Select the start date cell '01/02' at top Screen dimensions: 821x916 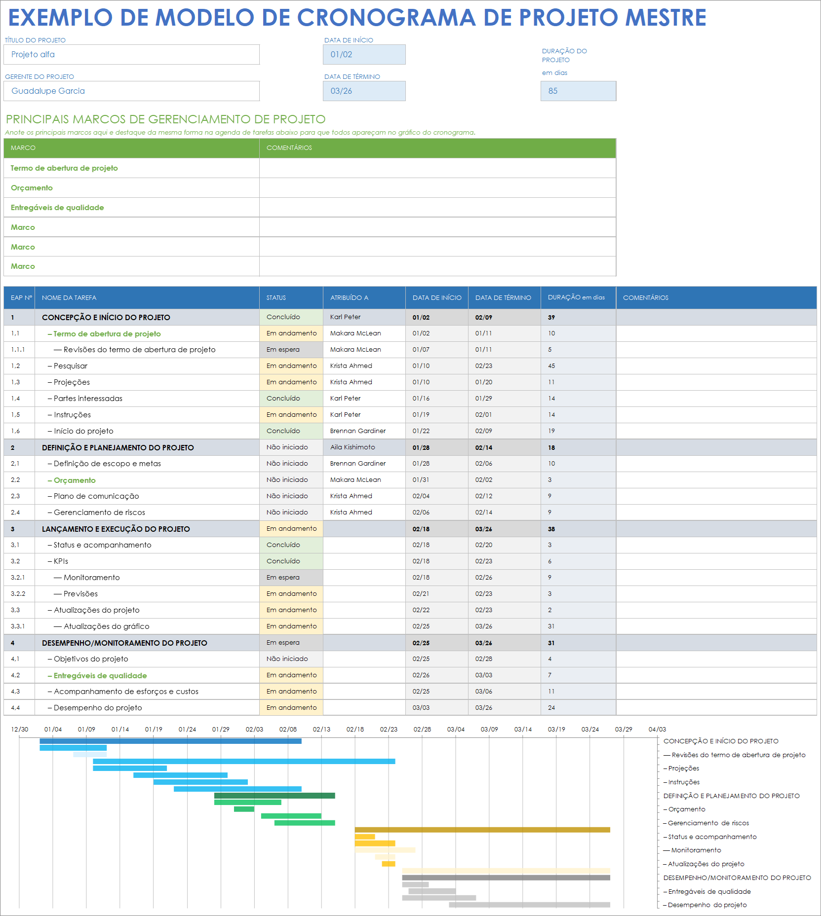364,55
